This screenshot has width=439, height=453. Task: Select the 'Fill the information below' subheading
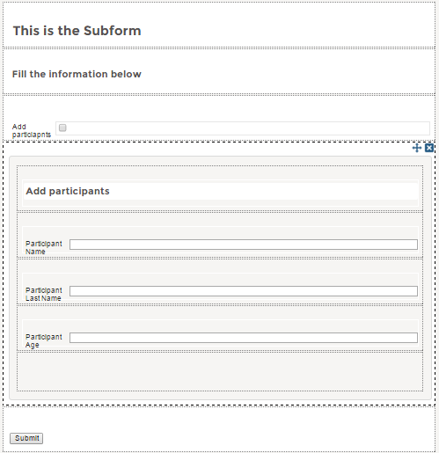coord(77,74)
